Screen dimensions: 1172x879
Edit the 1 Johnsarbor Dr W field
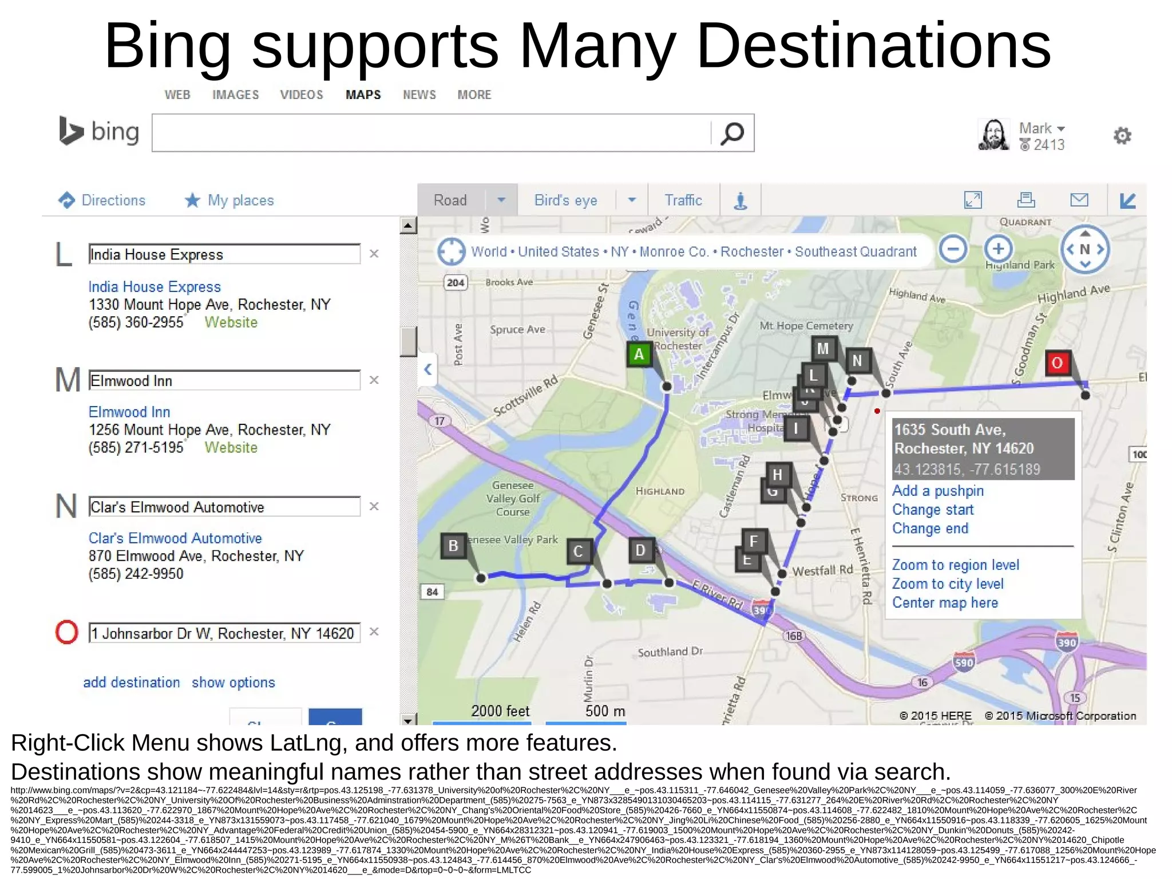pyautogui.click(x=225, y=633)
